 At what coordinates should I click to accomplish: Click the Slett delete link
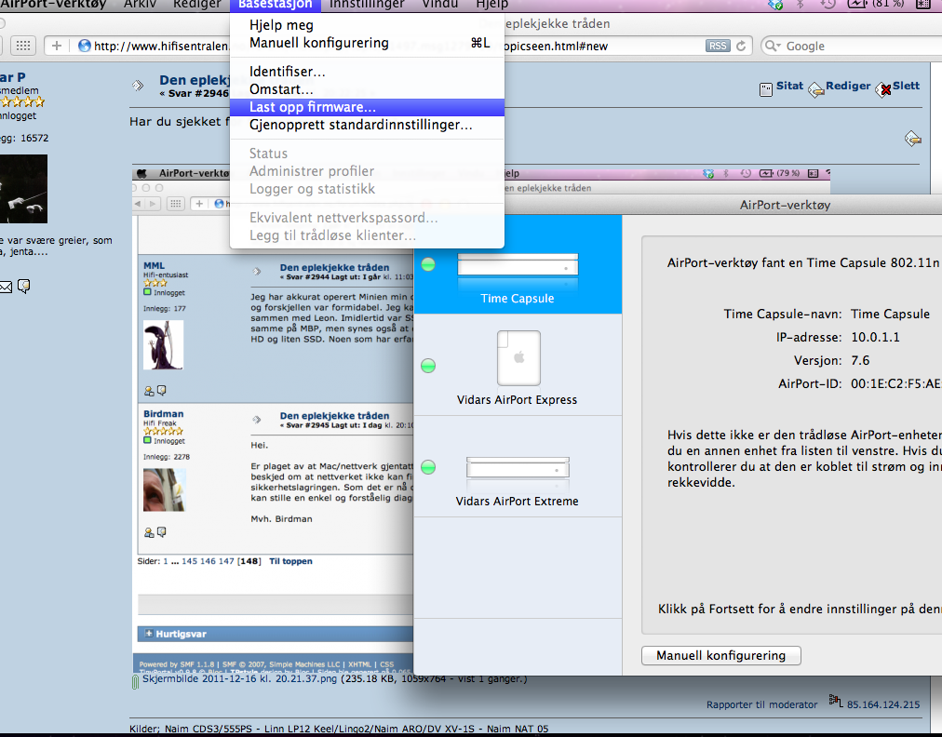pyautogui.click(x=906, y=86)
